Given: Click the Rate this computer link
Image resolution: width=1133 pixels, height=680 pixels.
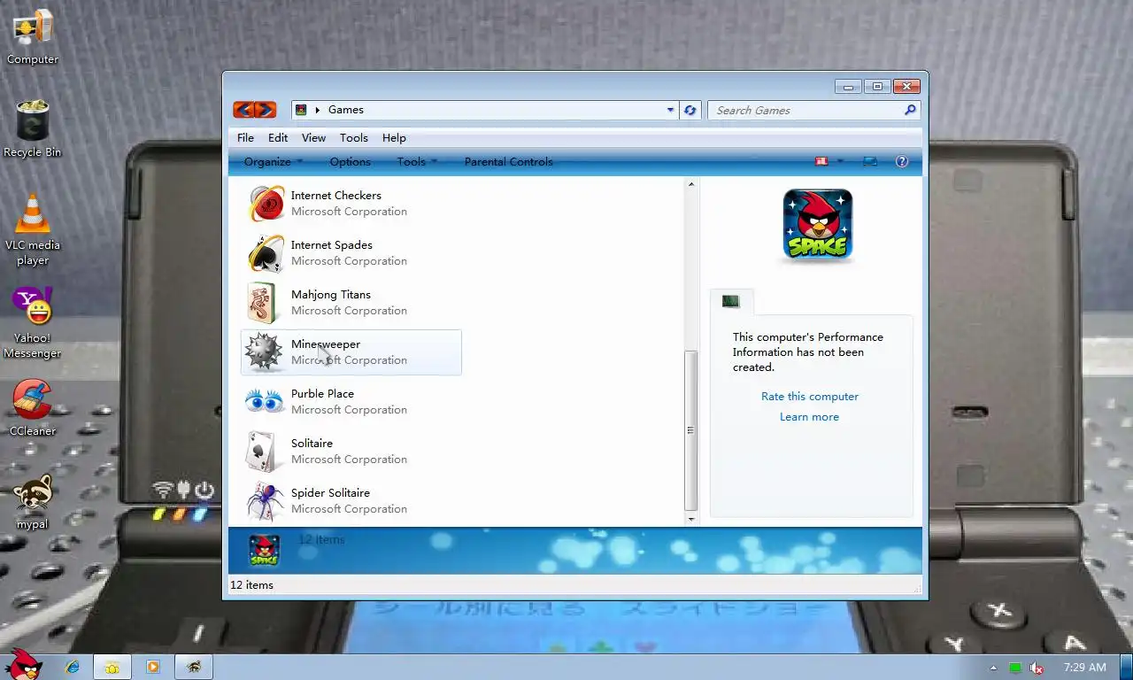Looking at the screenshot, I should coord(809,396).
